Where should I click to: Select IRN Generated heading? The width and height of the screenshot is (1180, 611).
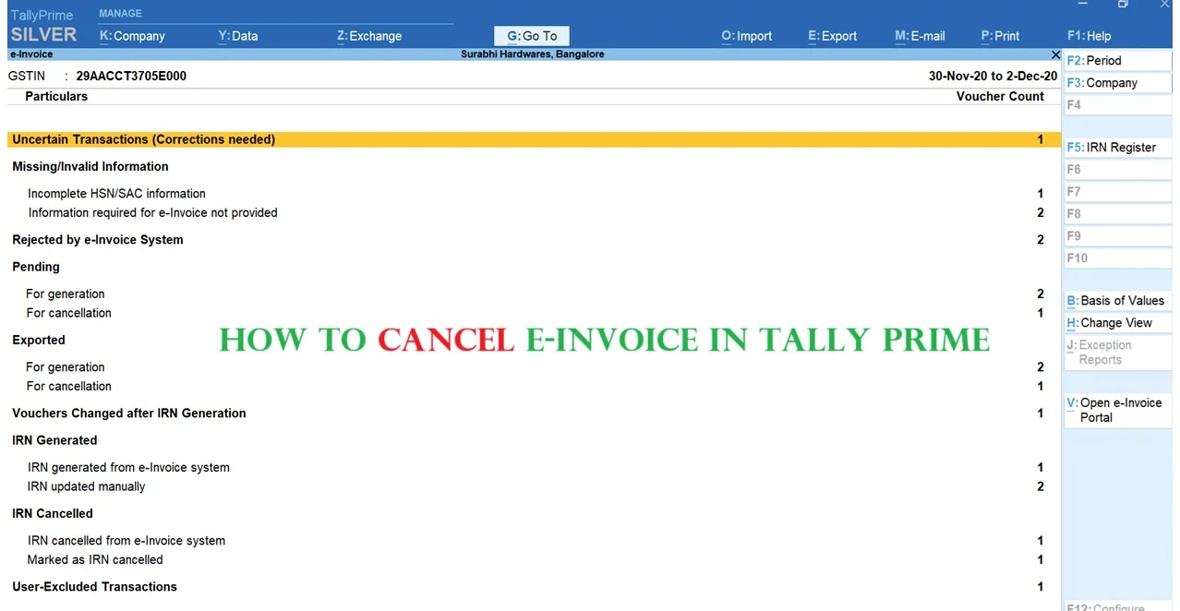[x=54, y=440]
